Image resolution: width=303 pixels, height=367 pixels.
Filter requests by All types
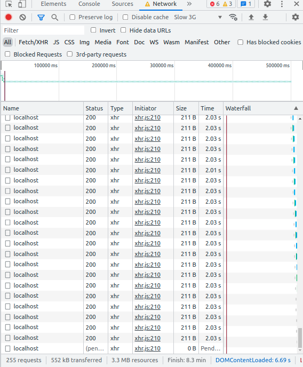tap(7, 42)
